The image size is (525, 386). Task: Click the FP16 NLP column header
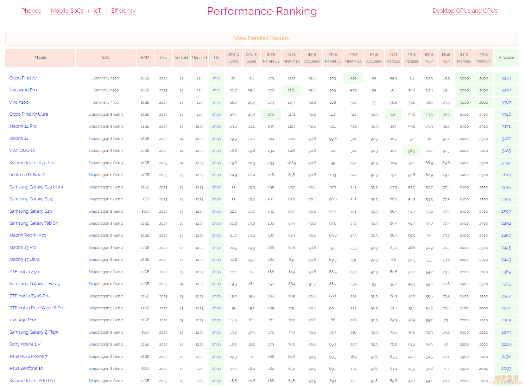[446, 58]
